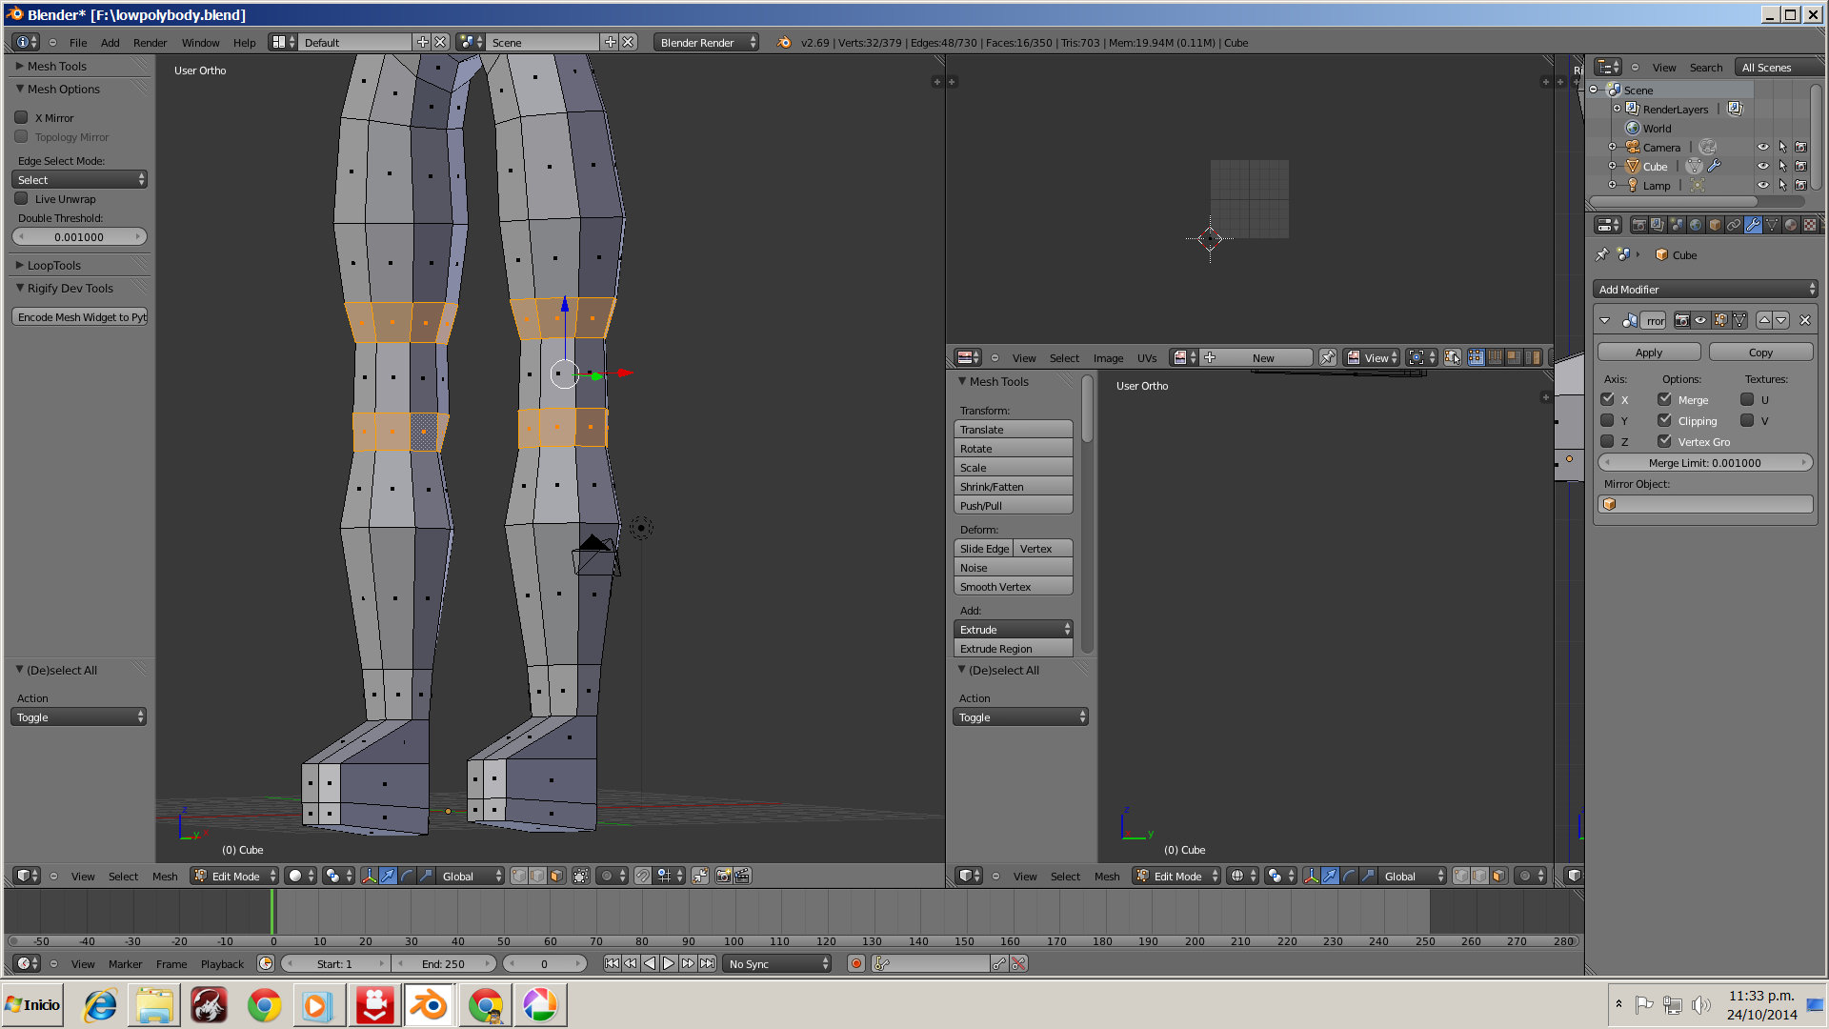Click the record keyframe button in timeline

(x=855, y=963)
